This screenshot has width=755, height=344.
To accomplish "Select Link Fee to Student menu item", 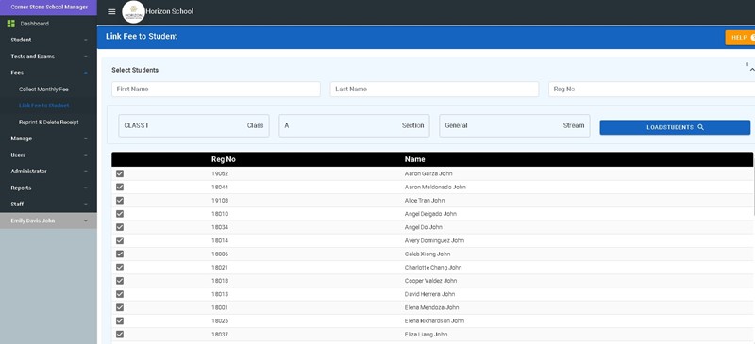I will click(x=43, y=106).
